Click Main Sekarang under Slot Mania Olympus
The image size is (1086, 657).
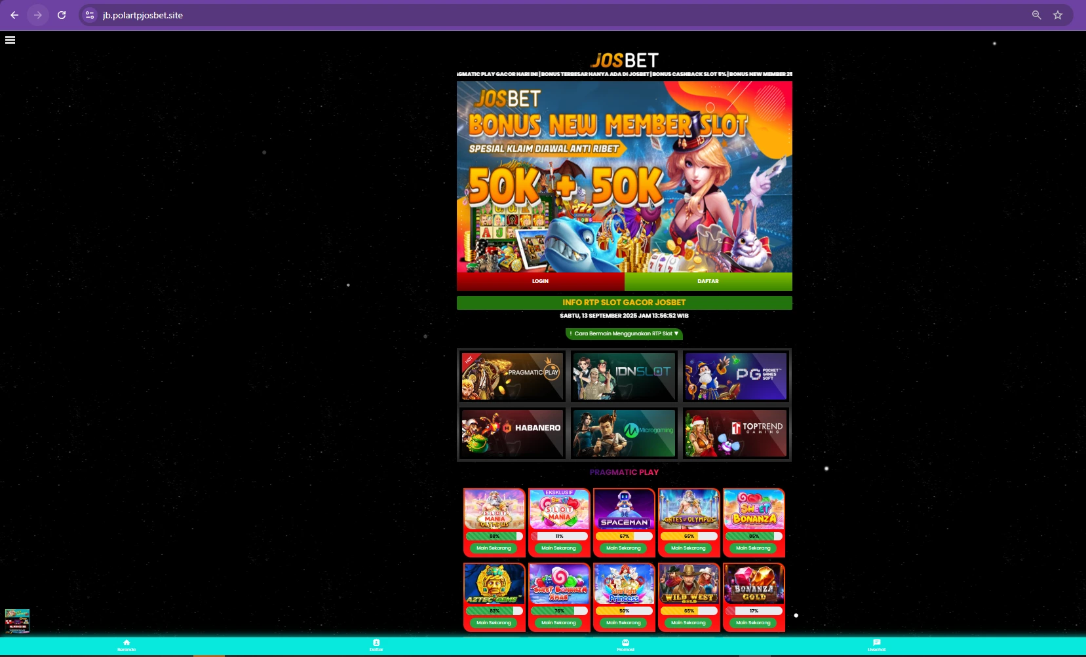click(x=494, y=548)
